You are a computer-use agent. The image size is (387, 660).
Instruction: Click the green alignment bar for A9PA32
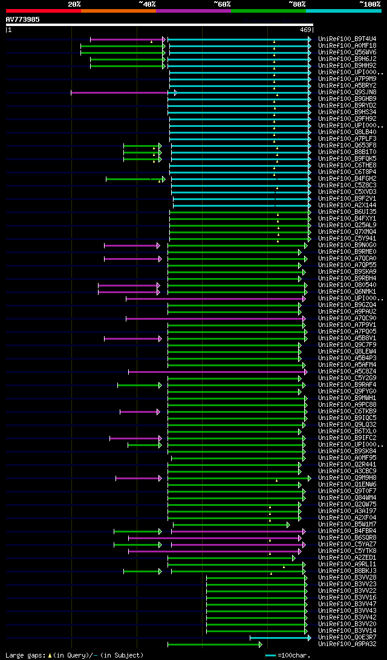[x=215, y=645]
